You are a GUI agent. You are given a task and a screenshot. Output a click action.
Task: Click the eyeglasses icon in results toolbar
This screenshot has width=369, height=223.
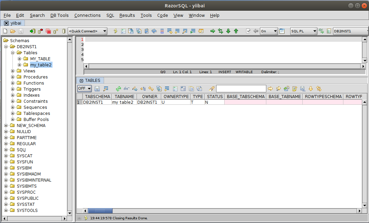click(126, 89)
